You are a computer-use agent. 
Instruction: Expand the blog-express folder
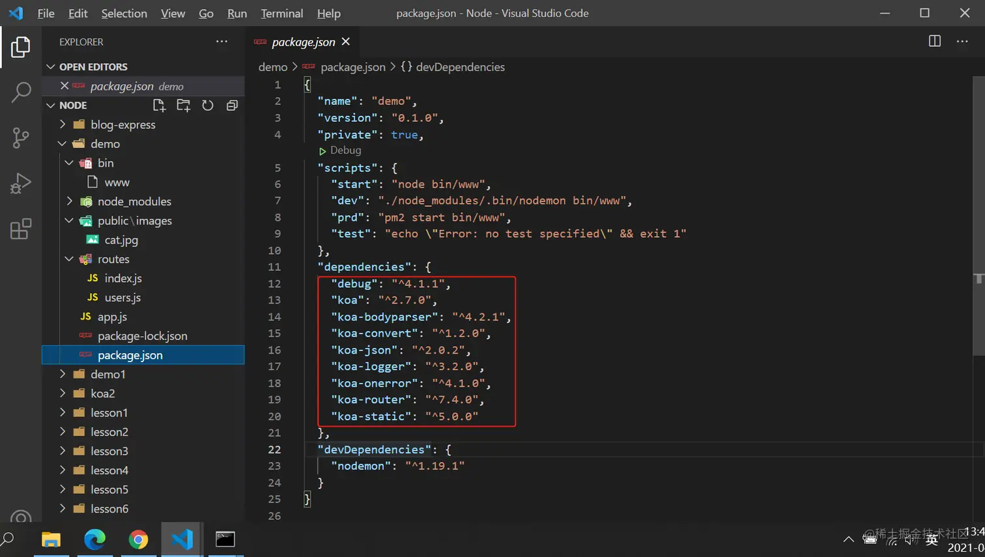pyautogui.click(x=63, y=124)
